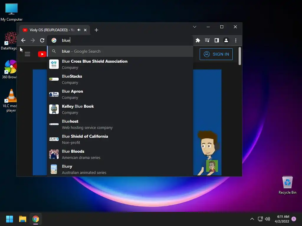This screenshot has height=226, width=302.
Task: Click the browser forward arrow
Action: tap(33, 40)
